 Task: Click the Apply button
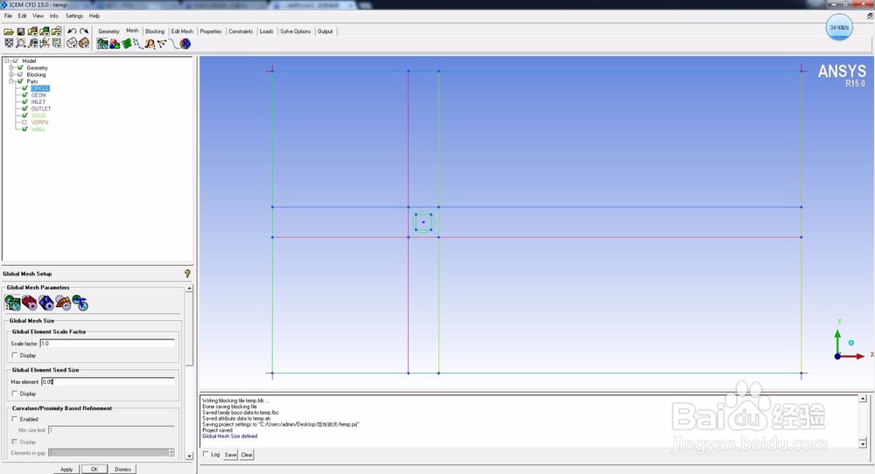point(66,469)
